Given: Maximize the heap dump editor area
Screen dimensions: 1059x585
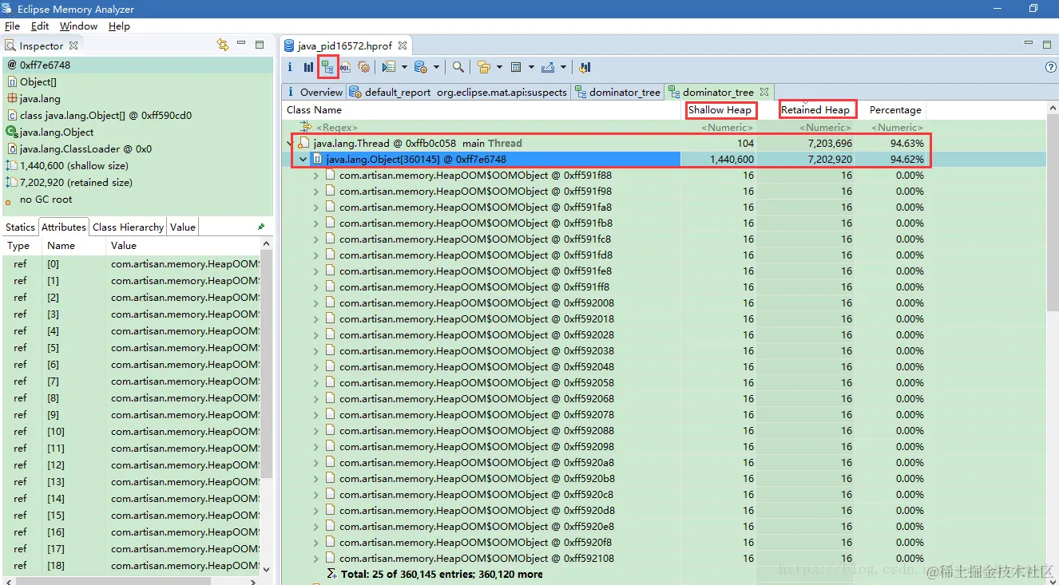Looking at the screenshot, I should [1047, 45].
